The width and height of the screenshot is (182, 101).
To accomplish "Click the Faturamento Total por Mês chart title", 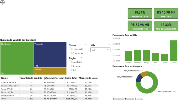I will coord(125,35).
